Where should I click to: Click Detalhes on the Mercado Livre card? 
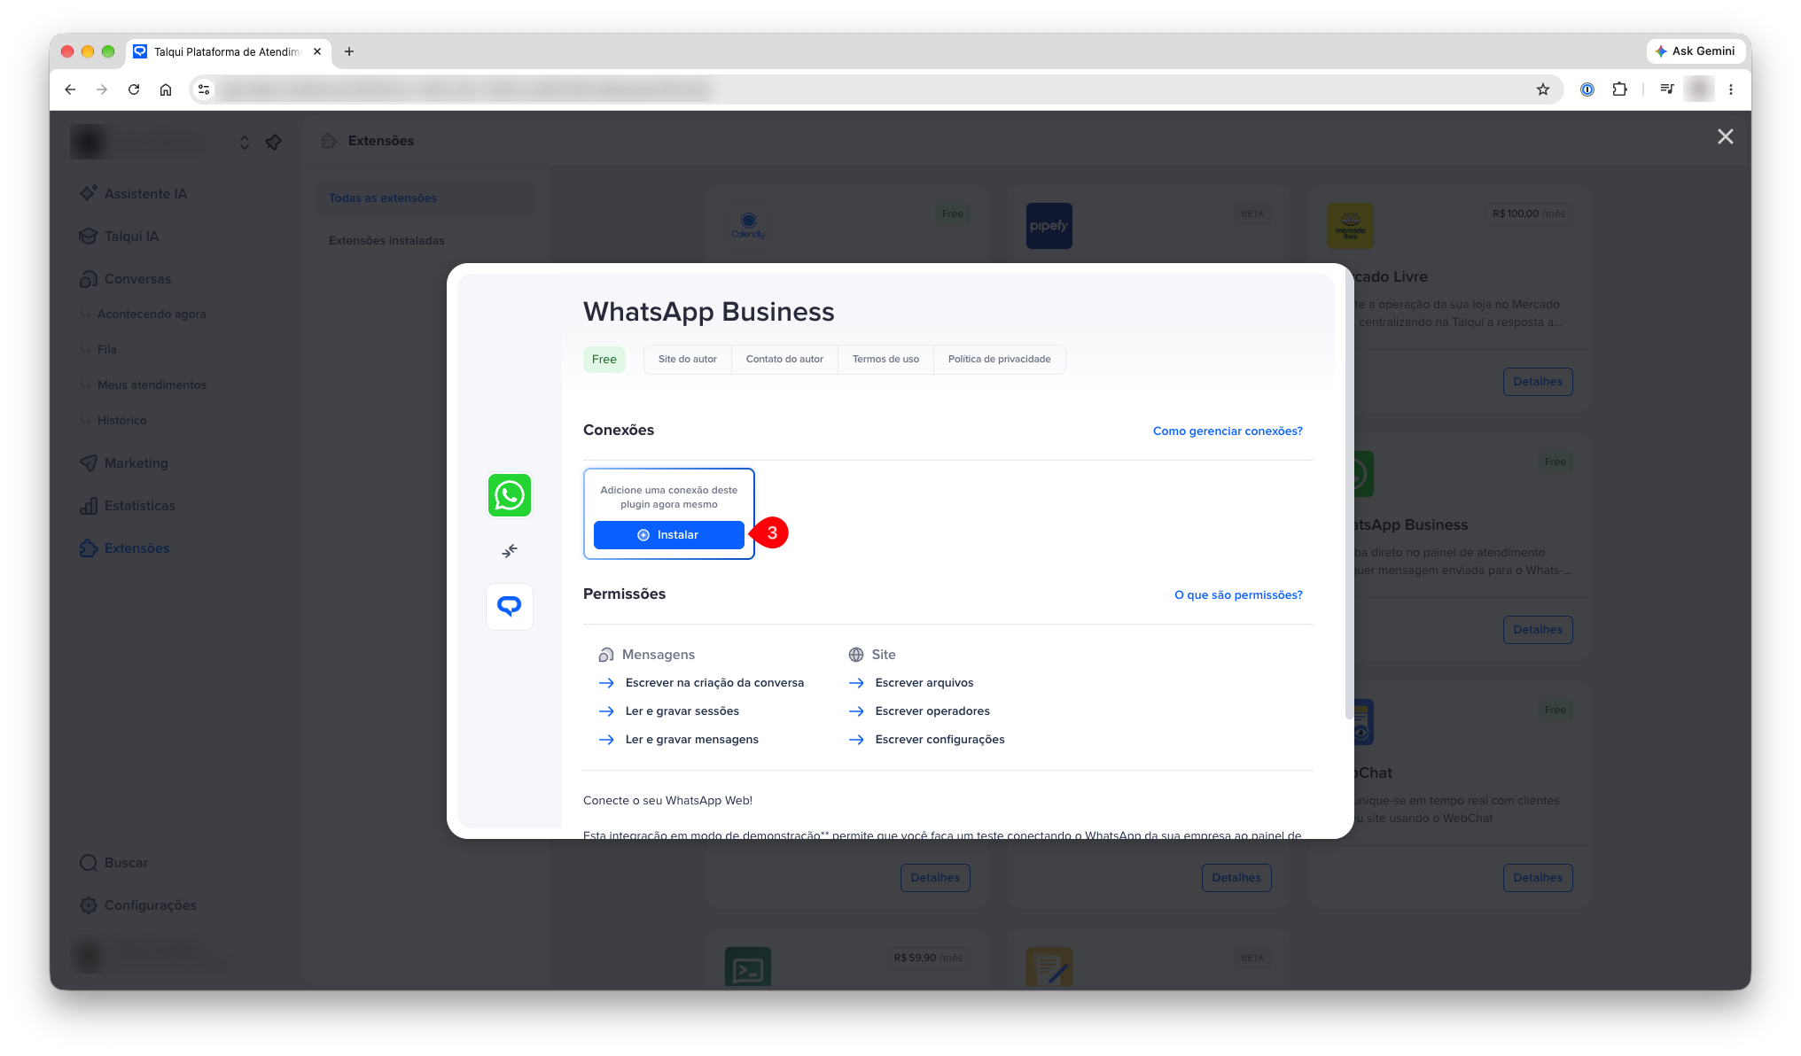[x=1538, y=382]
